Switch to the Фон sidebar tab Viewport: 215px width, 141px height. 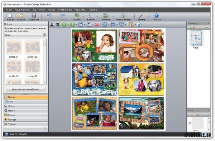pyautogui.click(x=25, y=102)
